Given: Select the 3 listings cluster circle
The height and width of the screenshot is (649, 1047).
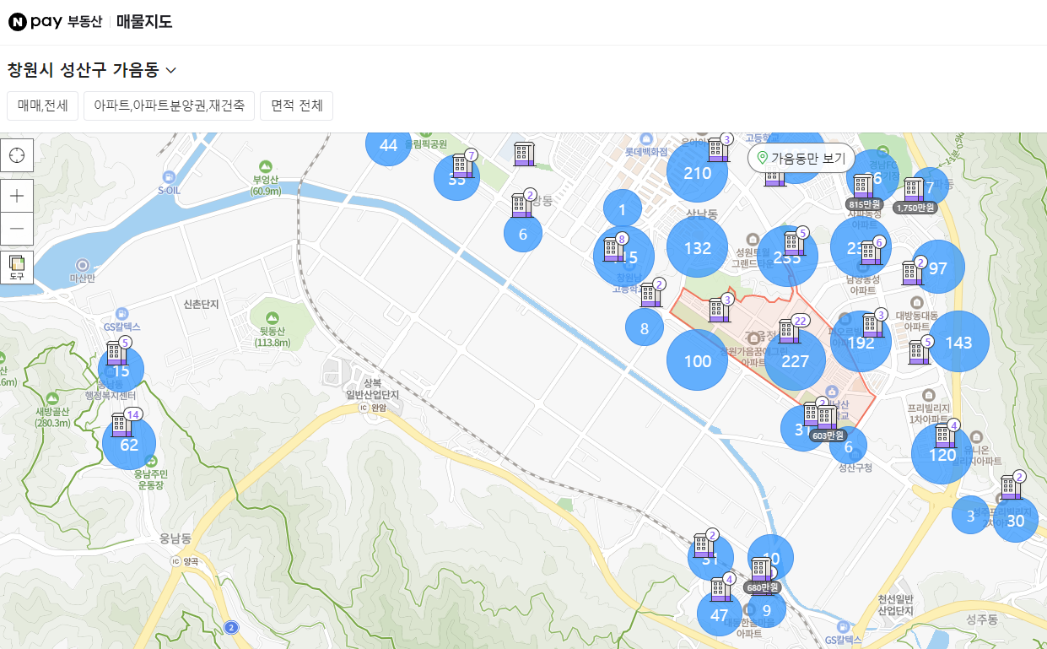Looking at the screenshot, I should click(970, 516).
